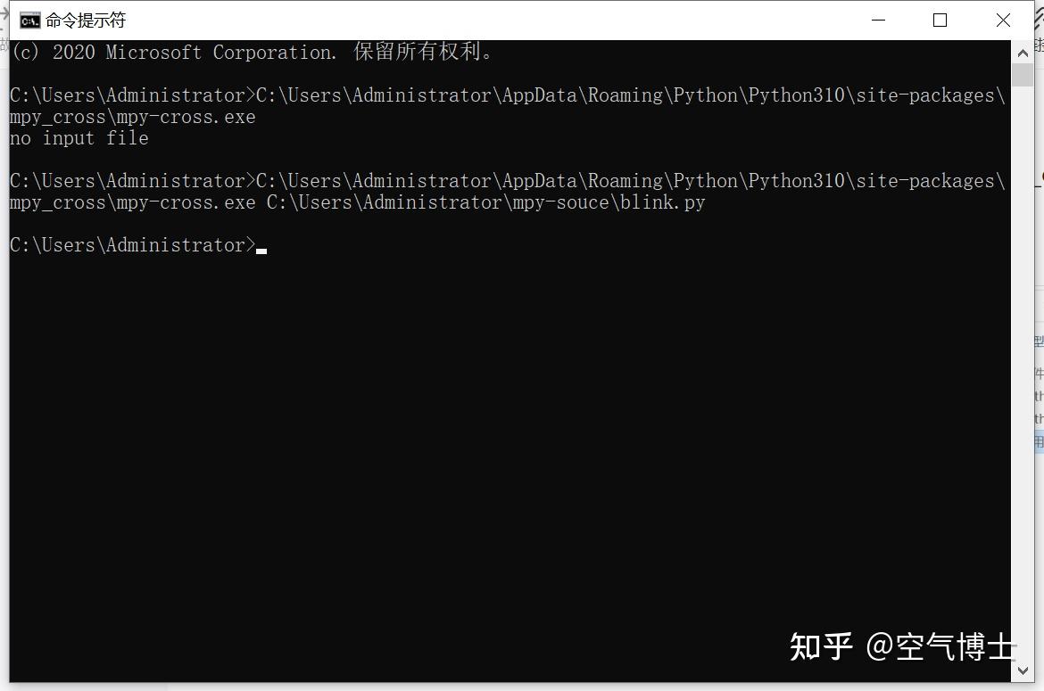Image resolution: width=1044 pixels, height=691 pixels.
Task: Click the 'no input file' error line
Action: 79,138
